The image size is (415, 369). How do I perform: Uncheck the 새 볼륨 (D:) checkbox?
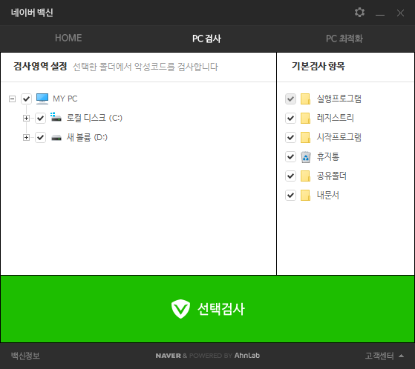pos(41,137)
